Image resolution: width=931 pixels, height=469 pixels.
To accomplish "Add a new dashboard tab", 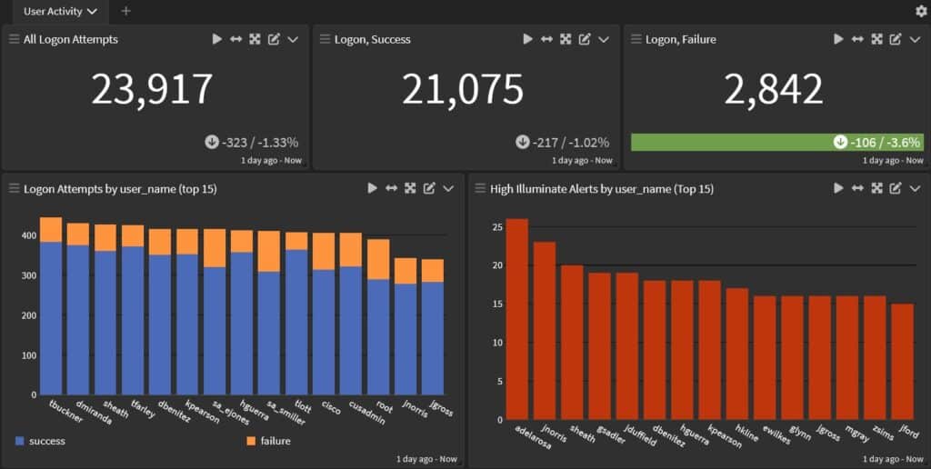I will coord(125,11).
